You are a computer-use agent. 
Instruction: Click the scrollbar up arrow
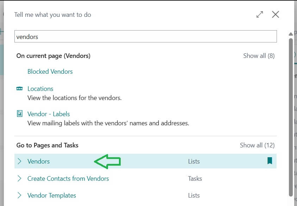(291, 34)
